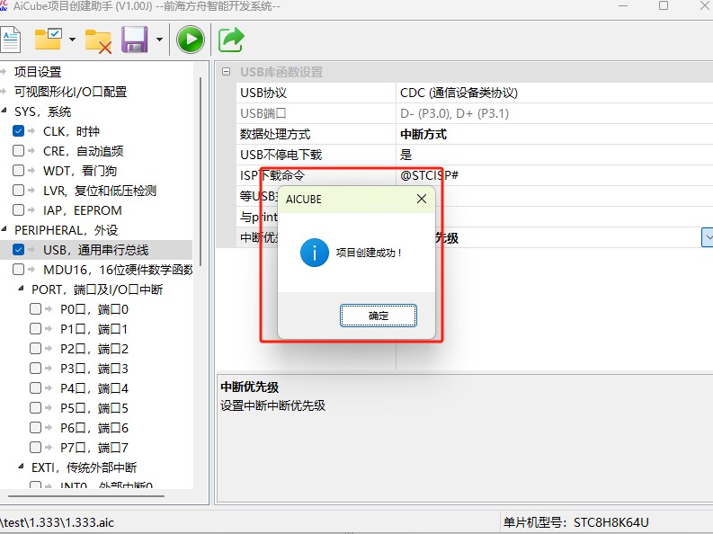Click blue info icon in dialog

pyautogui.click(x=314, y=253)
